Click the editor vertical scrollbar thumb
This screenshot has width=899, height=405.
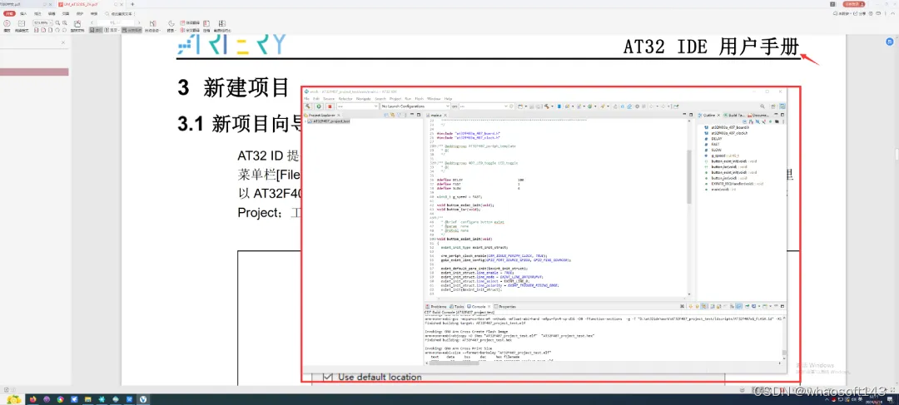(690, 176)
